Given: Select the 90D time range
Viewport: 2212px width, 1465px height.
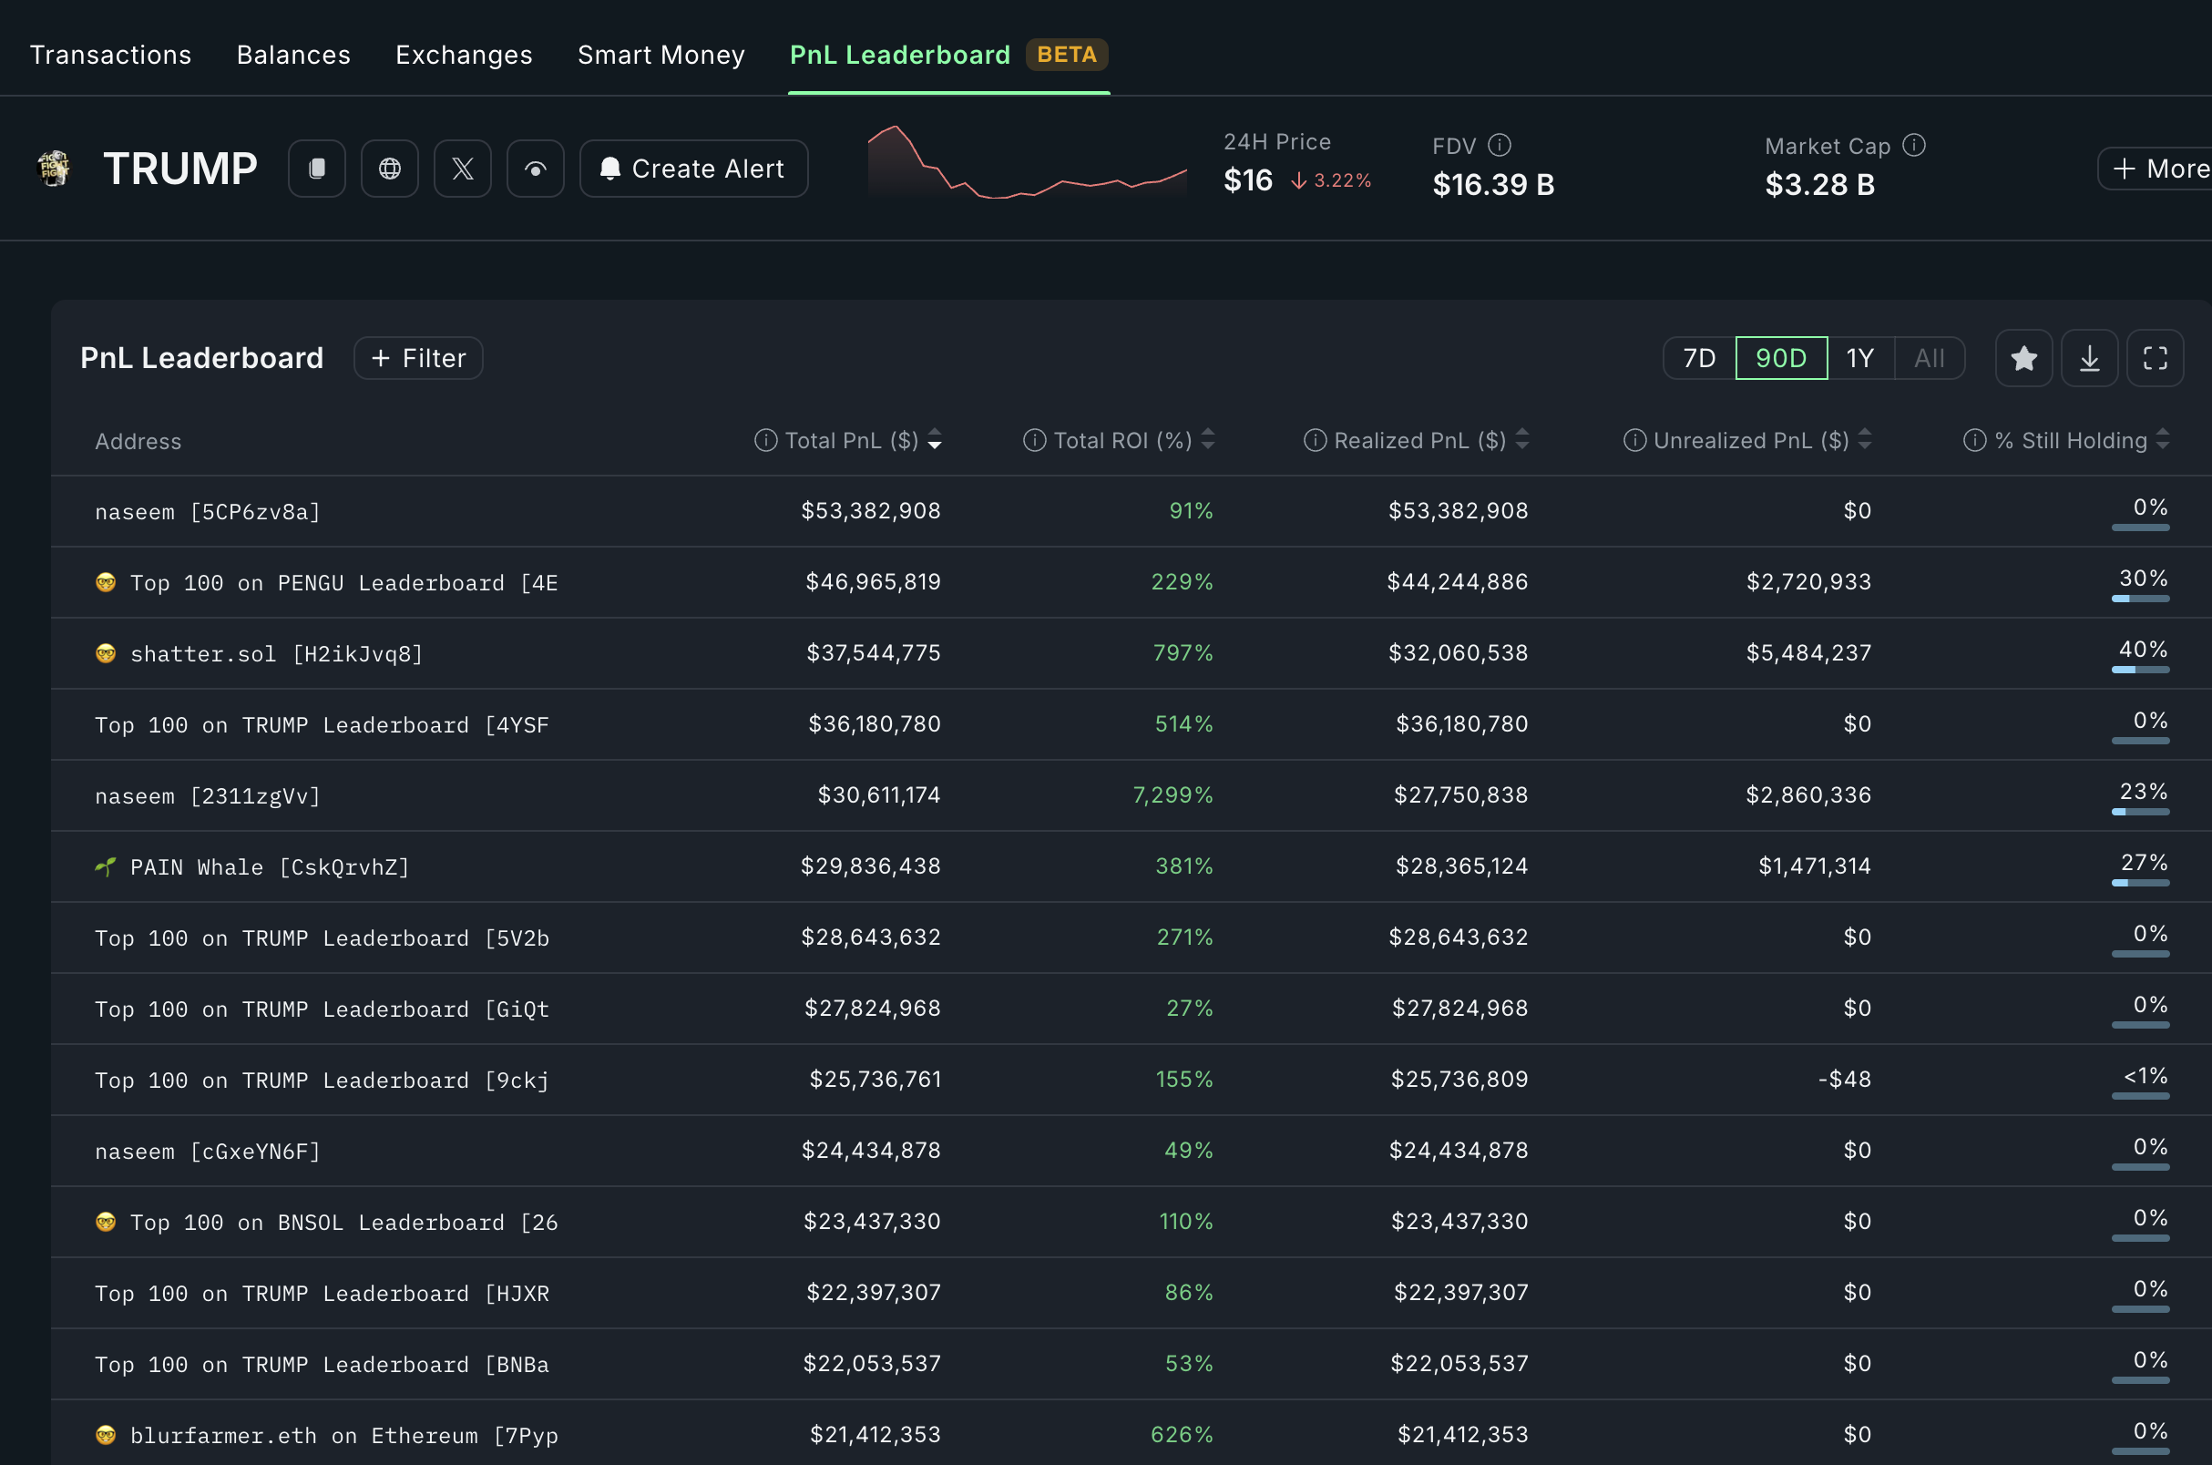Looking at the screenshot, I should [1780, 358].
